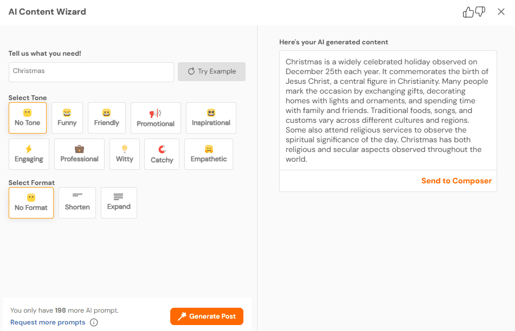This screenshot has width=515, height=331.
Task: Click Try Example to load a sample prompt
Action: (211, 71)
